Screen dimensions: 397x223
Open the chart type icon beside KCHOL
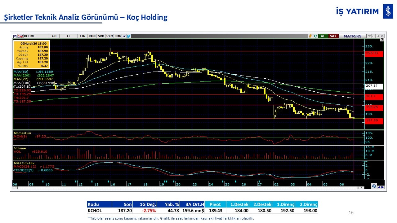(21, 36)
